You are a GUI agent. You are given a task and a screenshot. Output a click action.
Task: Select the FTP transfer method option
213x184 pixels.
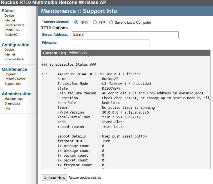tap(95, 22)
